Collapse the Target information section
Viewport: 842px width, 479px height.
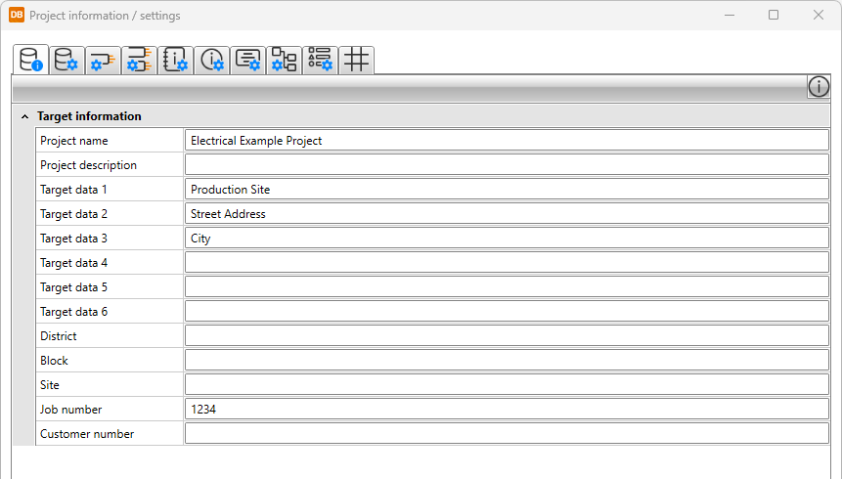(25, 116)
